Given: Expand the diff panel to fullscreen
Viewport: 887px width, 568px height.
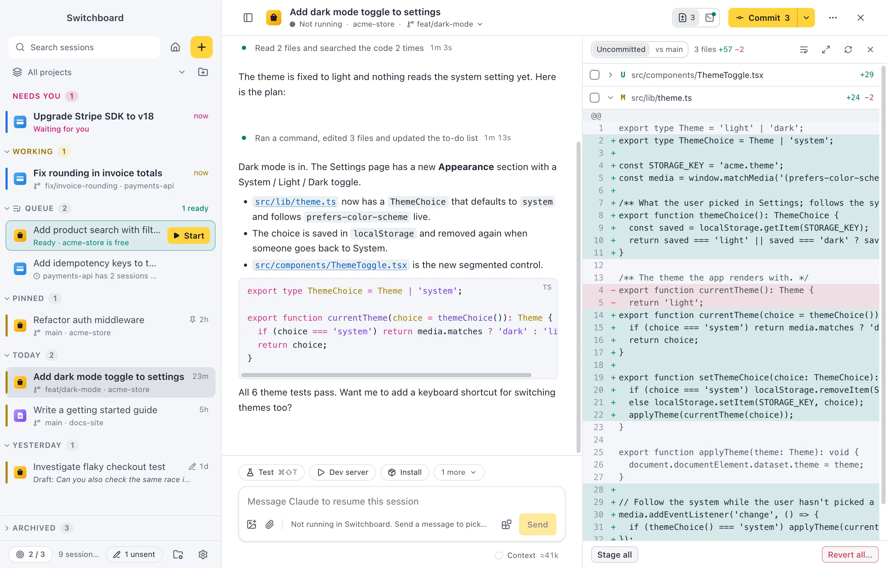Looking at the screenshot, I should [x=826, y=50].
